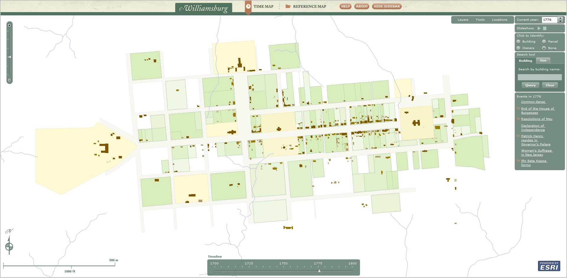Click the ESRI logo

549,266
